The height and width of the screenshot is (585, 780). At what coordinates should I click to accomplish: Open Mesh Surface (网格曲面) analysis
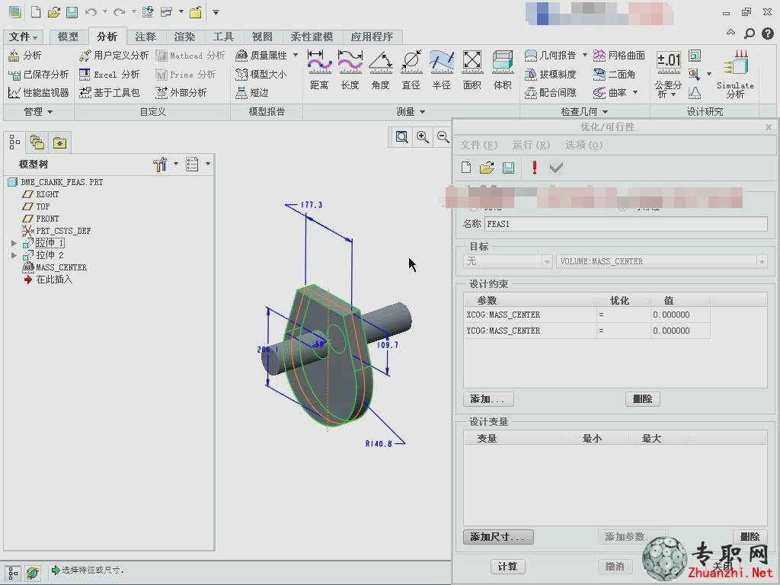(x=619, y=55)
